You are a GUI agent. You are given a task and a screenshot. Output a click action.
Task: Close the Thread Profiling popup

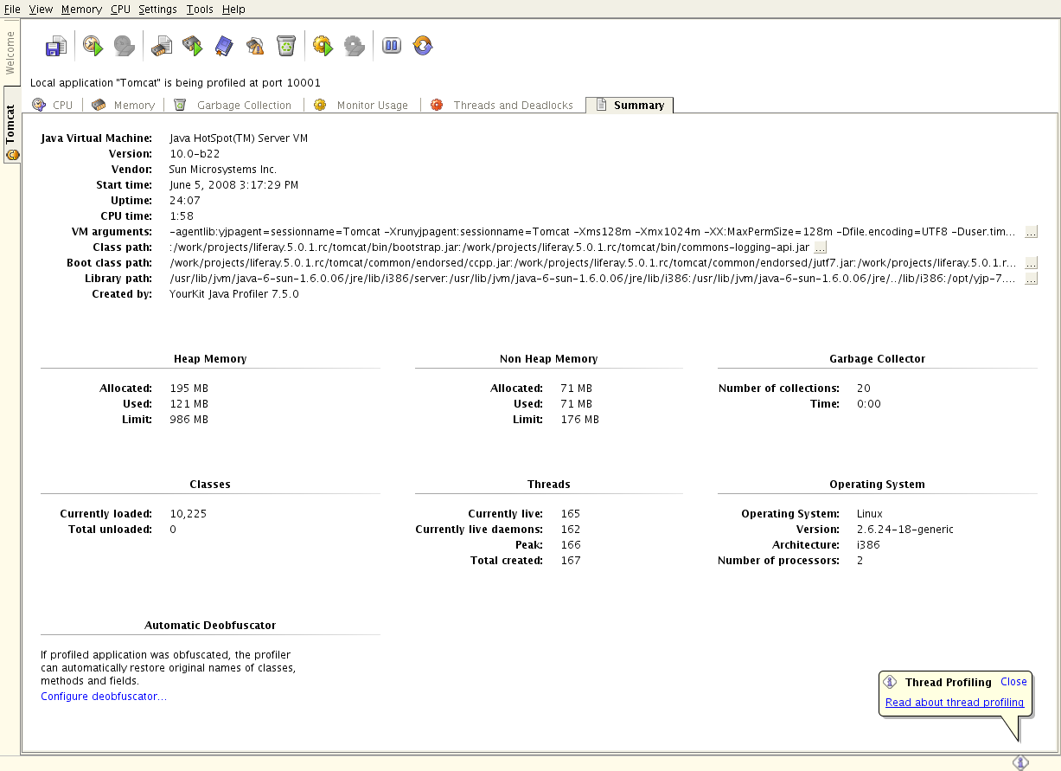coord(1013,682)
